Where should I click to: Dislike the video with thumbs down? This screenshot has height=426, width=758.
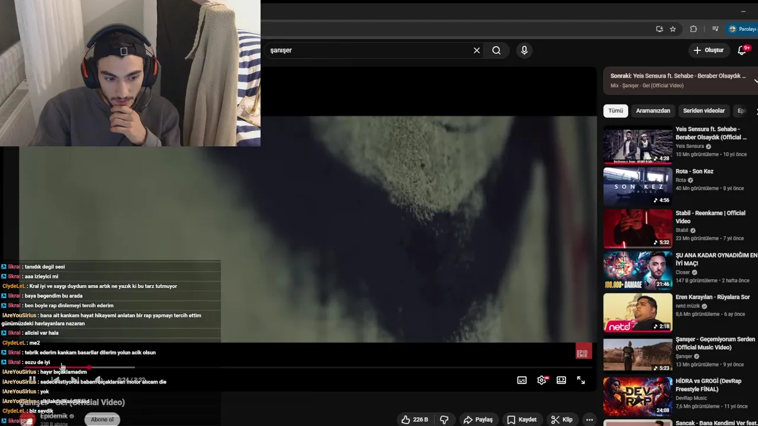[444, 419]
